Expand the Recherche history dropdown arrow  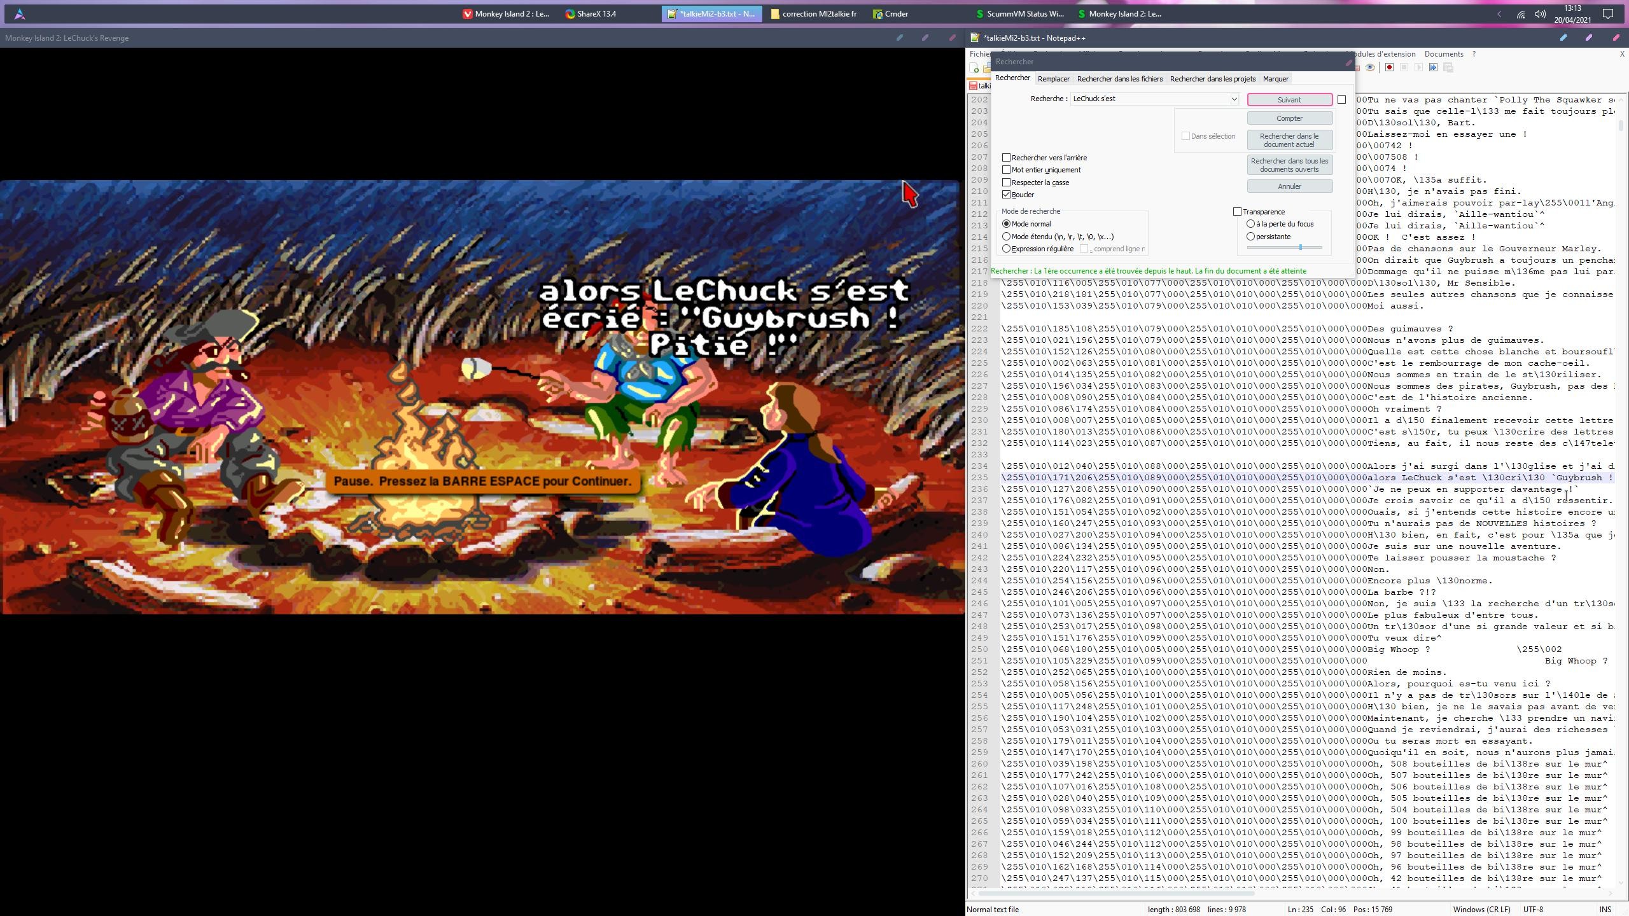[x=1234, y=99]
